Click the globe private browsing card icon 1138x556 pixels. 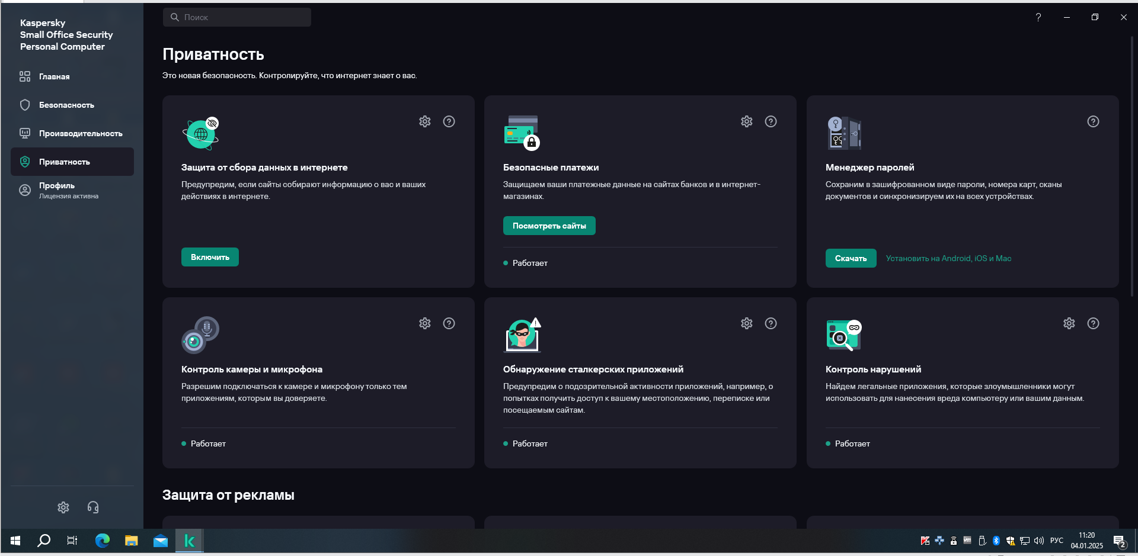201,133
